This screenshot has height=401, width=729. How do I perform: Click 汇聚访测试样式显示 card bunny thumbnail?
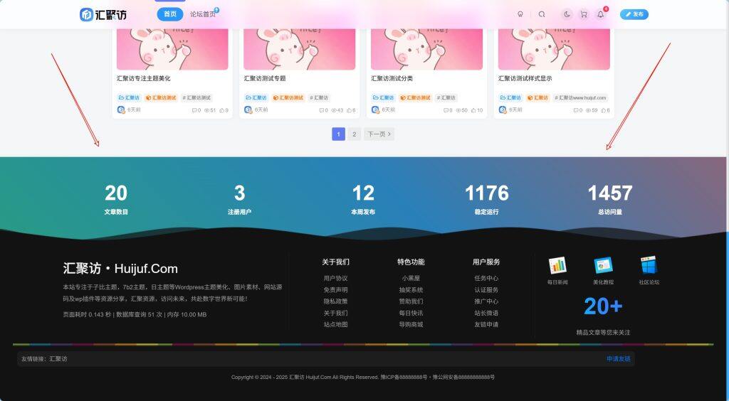(554, 49)
